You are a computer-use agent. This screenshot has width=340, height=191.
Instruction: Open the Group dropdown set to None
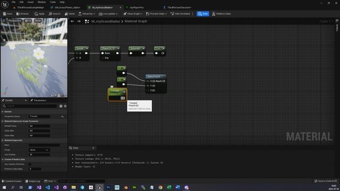pos(39,150)
